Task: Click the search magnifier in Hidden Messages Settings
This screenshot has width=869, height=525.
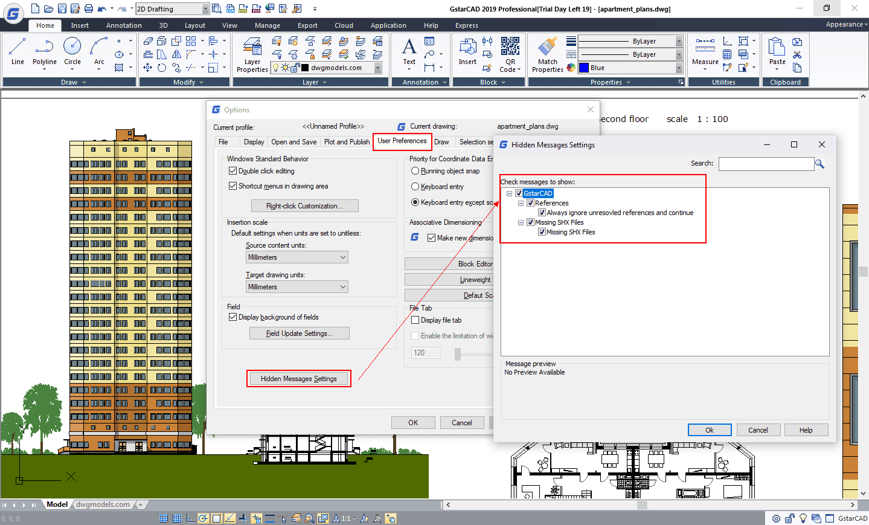Action: pos(819,164)
